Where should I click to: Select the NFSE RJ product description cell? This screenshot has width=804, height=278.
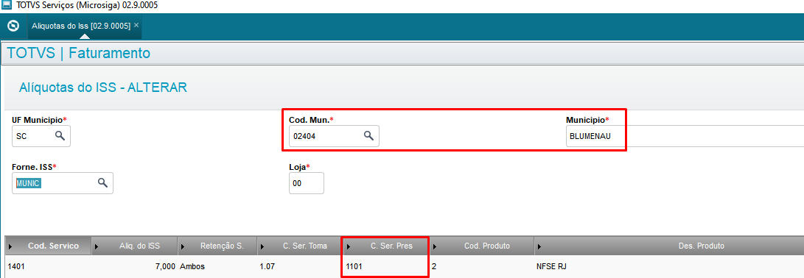tap(669, 267)
